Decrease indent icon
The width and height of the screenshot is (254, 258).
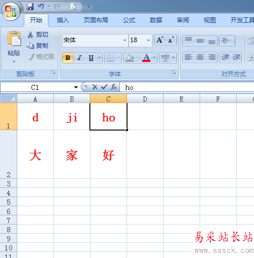(x=225, y=57)
